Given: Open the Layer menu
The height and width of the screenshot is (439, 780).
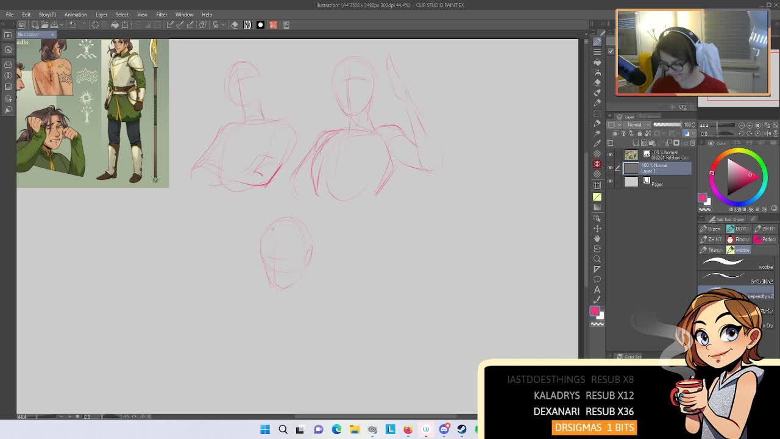Looking at the screenshot, I should (x=101, y=15).
